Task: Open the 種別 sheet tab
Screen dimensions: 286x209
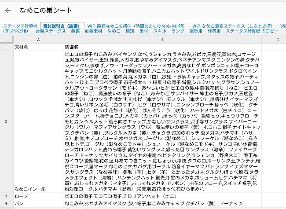Action: coord(130,31)
